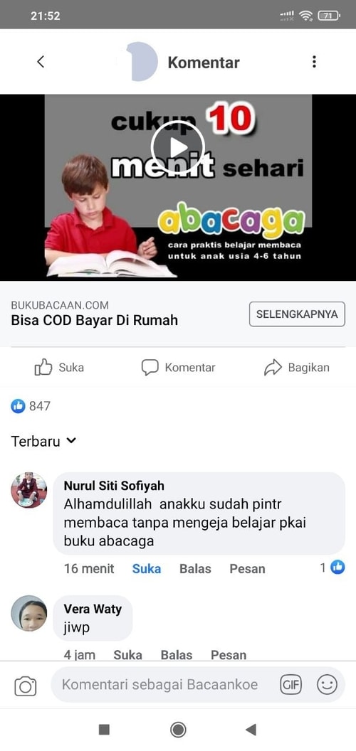The image size is (356, 751).
Task: Open Nurul Siti Sofiyah's profile picture
Action: point(28,490)
